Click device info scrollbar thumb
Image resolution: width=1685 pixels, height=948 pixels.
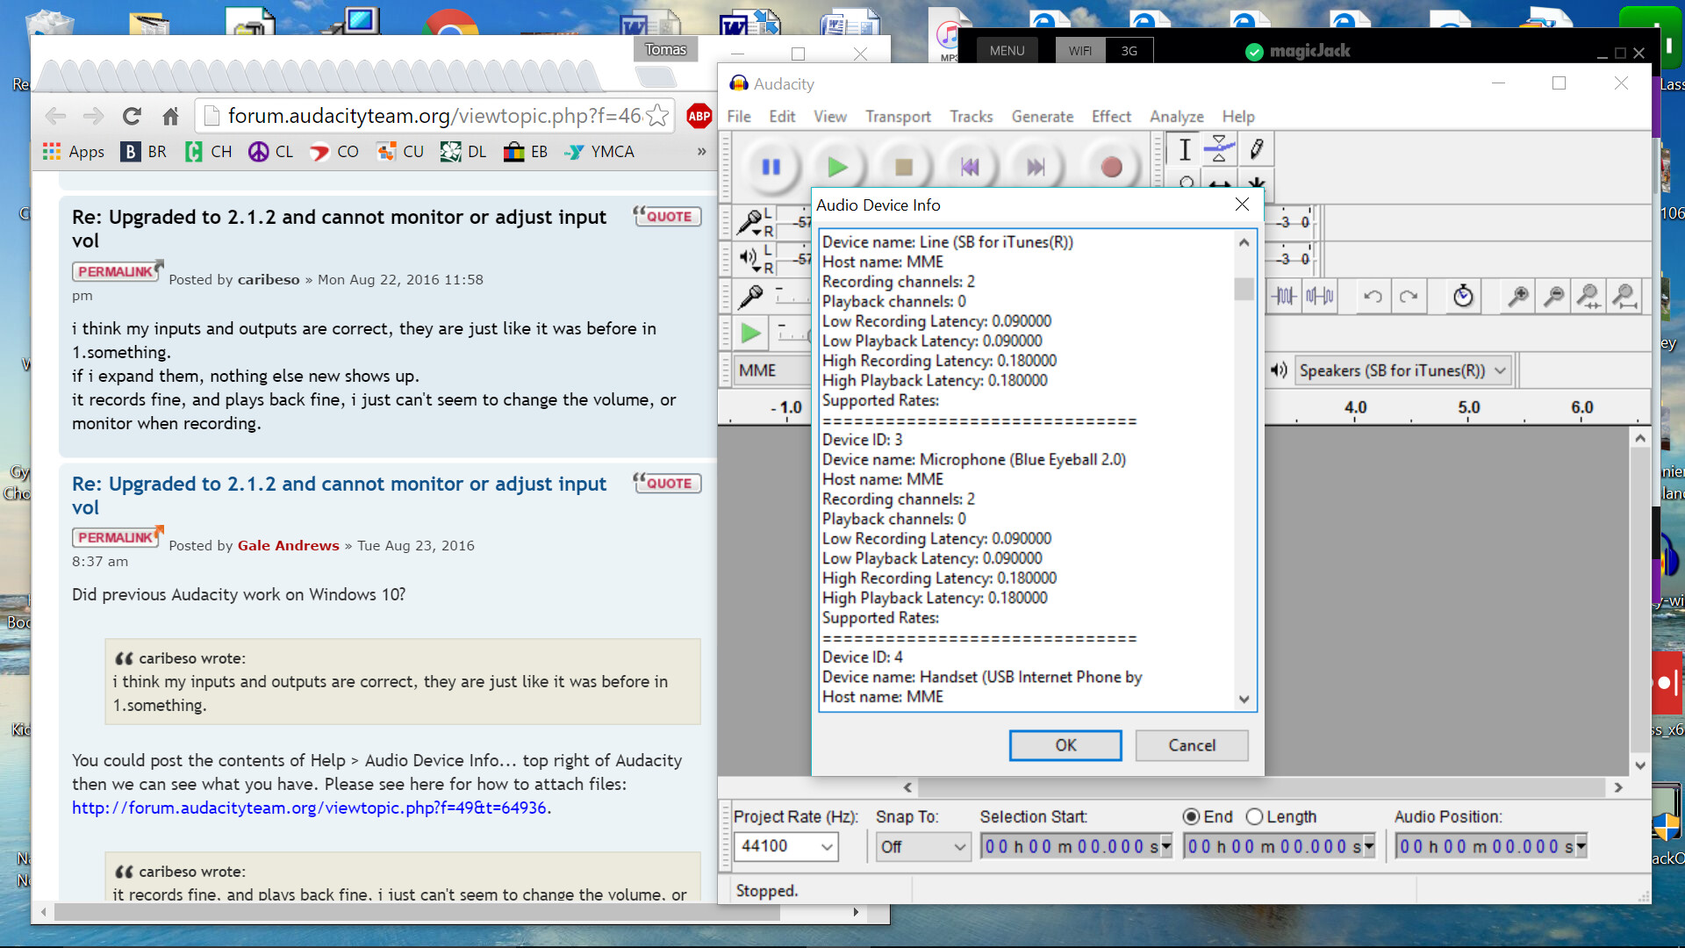1244,289
